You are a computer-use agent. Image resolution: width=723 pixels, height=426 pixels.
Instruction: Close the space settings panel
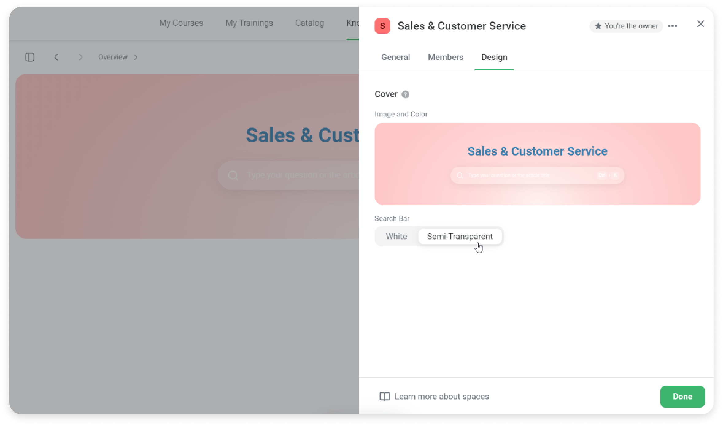coord(701,24)
